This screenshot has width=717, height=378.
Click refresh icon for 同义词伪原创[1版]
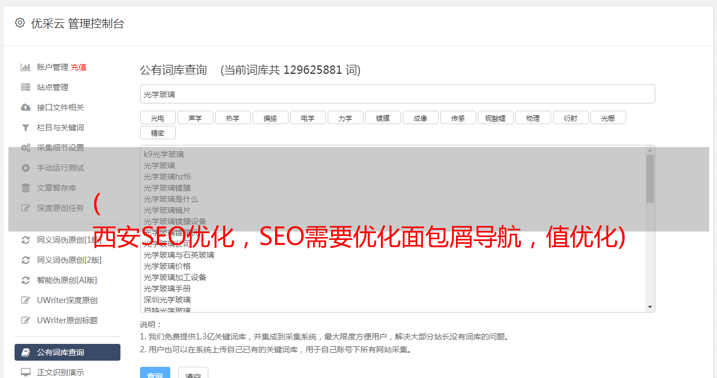pyautogui.click(x=26, y=240)
